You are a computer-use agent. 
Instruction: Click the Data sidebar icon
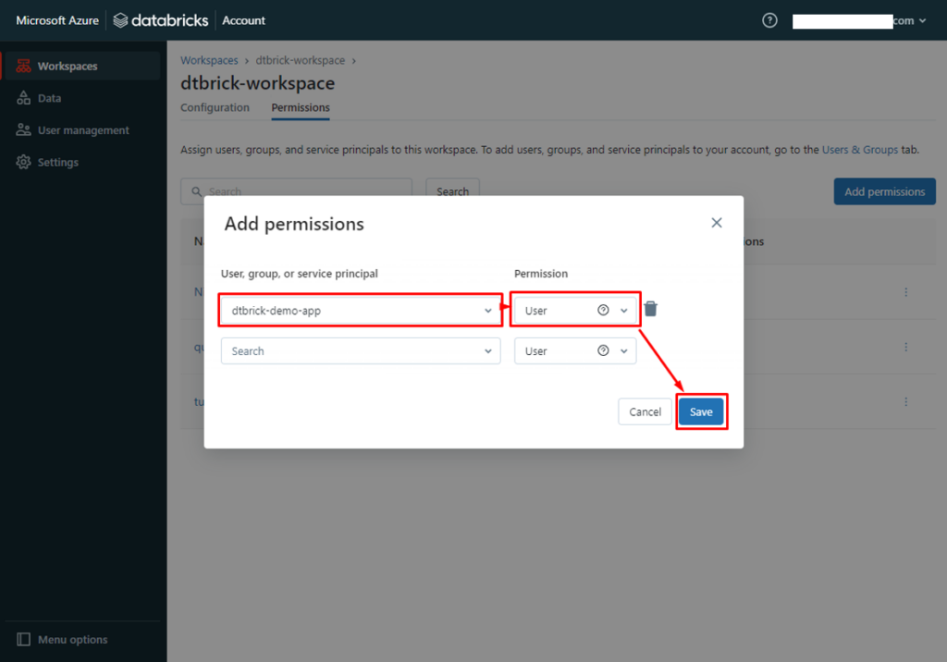coord(24,98)
